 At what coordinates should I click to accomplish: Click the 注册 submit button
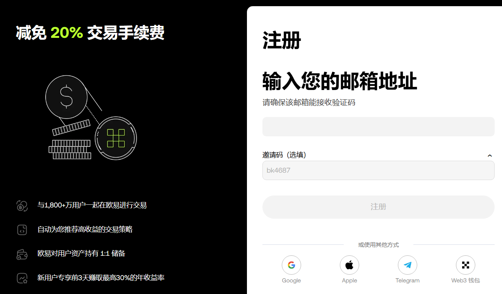pos(379,207)
